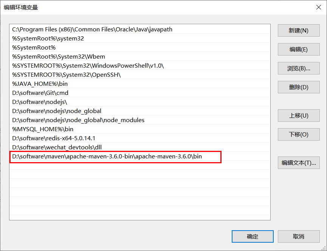
Task: Select the Oracle\Java\javapath entry
Action: (140, 29)
